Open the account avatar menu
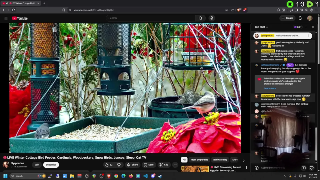Image resolution: width=320 pixels, height=180 pixels. point(310,18)
